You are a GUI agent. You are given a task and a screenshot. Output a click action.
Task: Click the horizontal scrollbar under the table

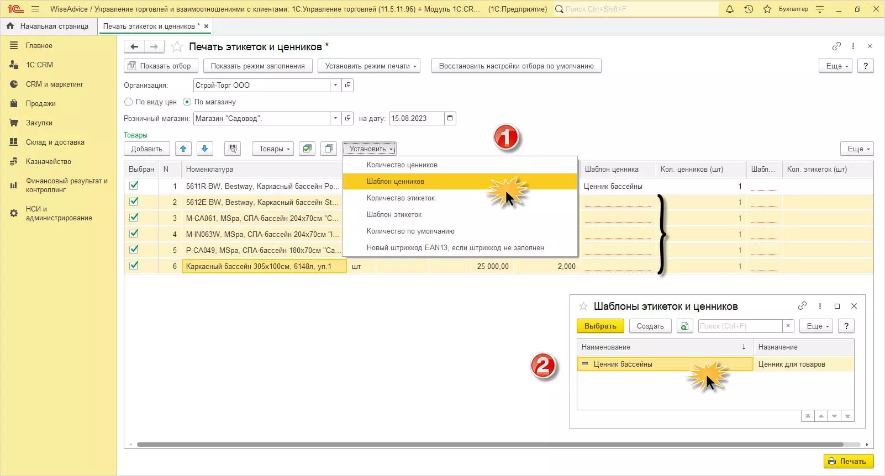click(489, 444)
